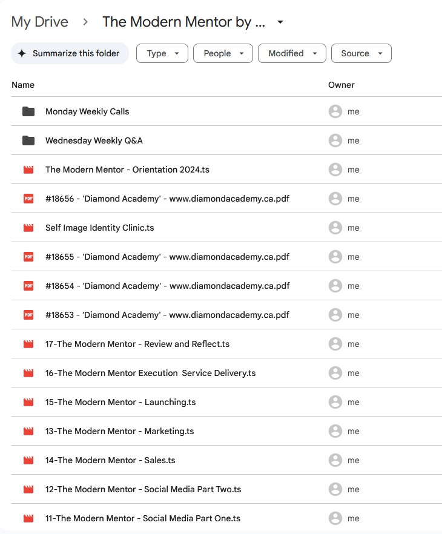Click the sparkle icon in Summarize this folder
Image resolution: width=442 pixels, height=534 pixels.
(22, 53)
